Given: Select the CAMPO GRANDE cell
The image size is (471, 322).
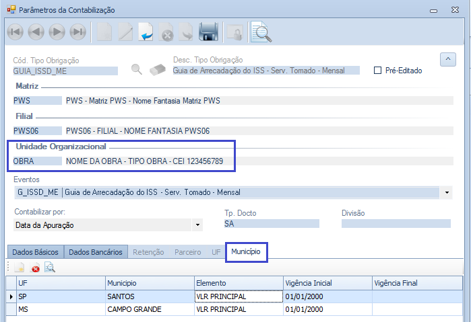Looking at the screenshot, I should pyautogui.click(x=150, y=309).
